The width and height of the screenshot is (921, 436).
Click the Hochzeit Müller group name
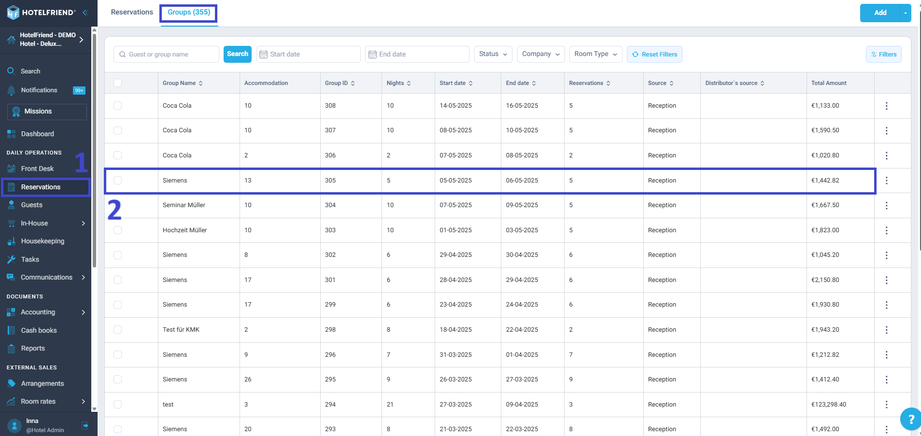[184, 230]
